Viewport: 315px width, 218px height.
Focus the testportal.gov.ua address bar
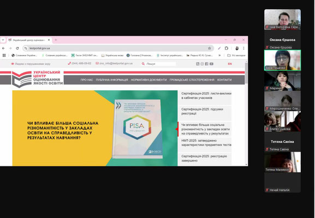[x=118, y=49]
